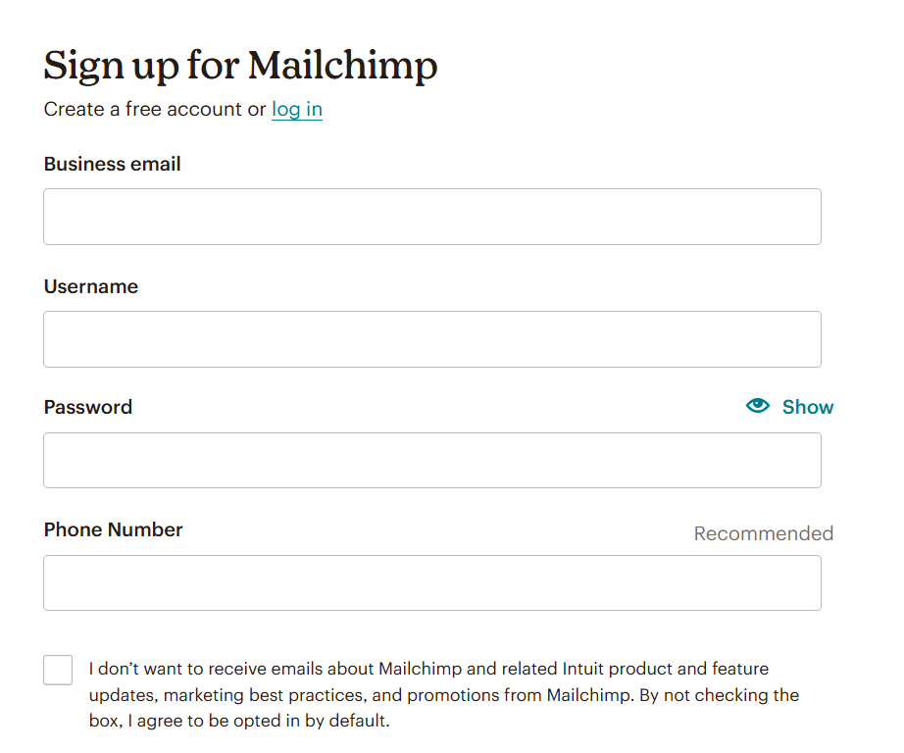Activate the Phone Number input box
904x753 pixels.
pyautogui.click(x=432, y=583)
